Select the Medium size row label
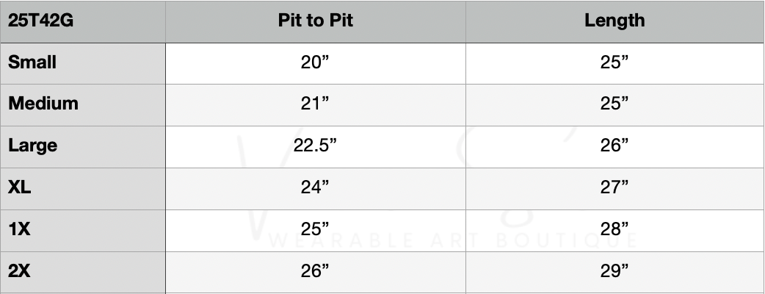The image size is (765, 294). pyautogui.click(x=43, y=104)
